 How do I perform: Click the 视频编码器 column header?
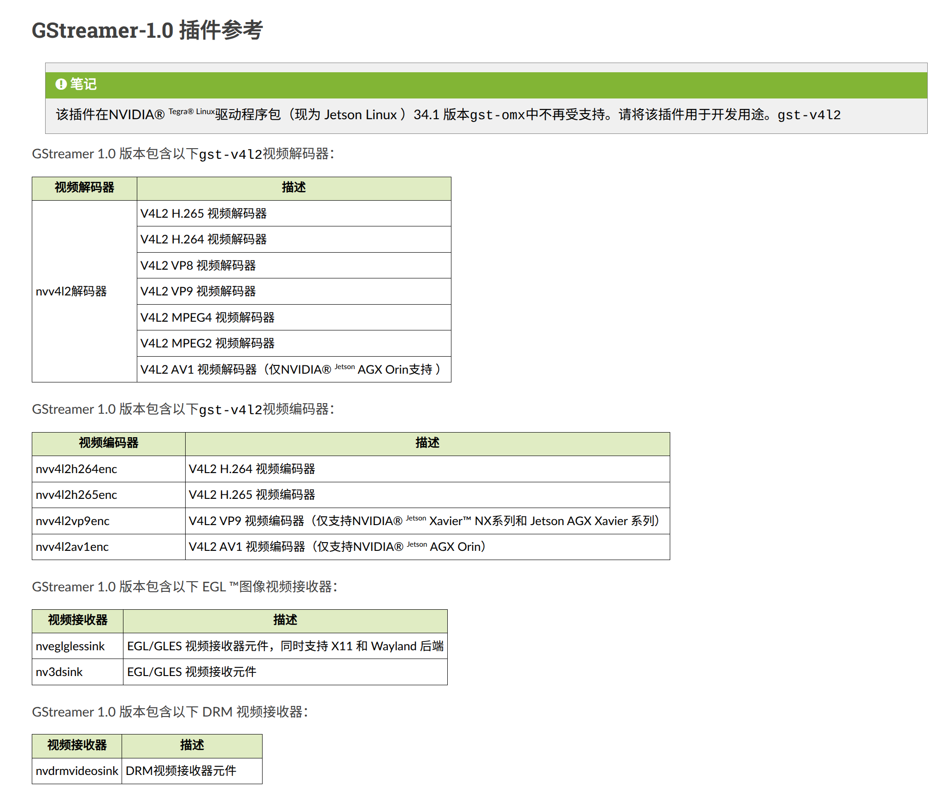tap(108, 443)
